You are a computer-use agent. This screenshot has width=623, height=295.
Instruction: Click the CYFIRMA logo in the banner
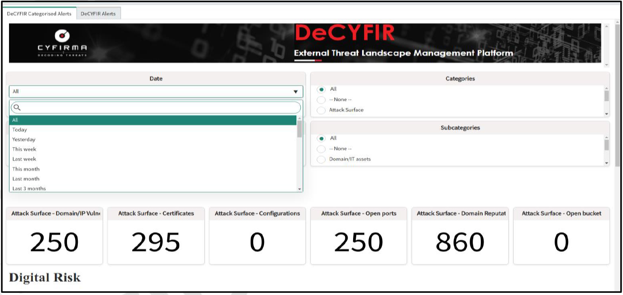pos(62,43)
